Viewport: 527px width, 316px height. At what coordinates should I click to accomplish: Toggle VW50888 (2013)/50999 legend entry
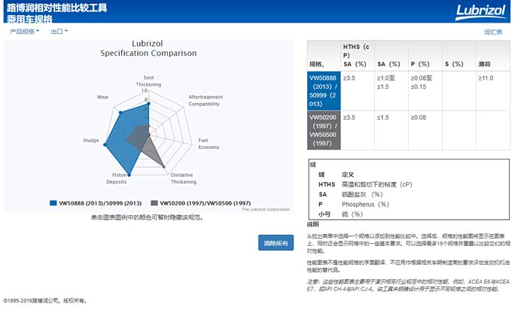pos(100,203)
